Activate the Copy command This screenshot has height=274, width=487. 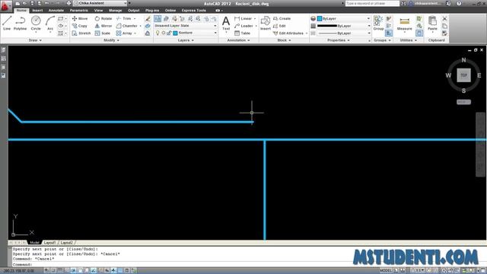coord(80,26)
